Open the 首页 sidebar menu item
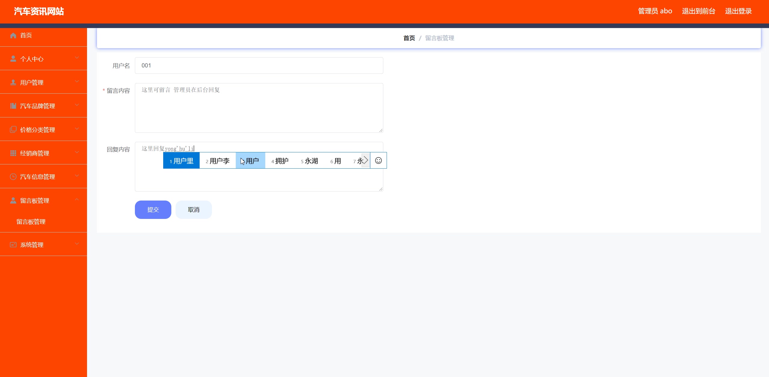769x377 pixels. [43, 35]
